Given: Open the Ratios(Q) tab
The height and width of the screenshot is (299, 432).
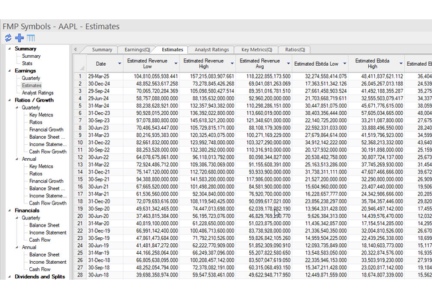Looking at the screenshot, I should pos(295,50).
